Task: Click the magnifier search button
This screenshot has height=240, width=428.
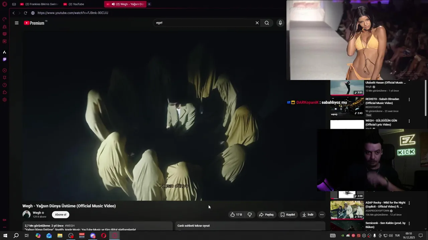Action: point(267,23)
